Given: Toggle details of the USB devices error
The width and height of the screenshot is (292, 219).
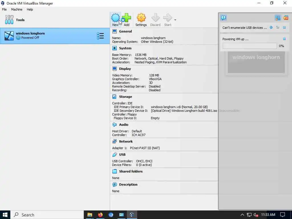Looking at the screenshot, I should pyautogui.click(x=278, y=28).
